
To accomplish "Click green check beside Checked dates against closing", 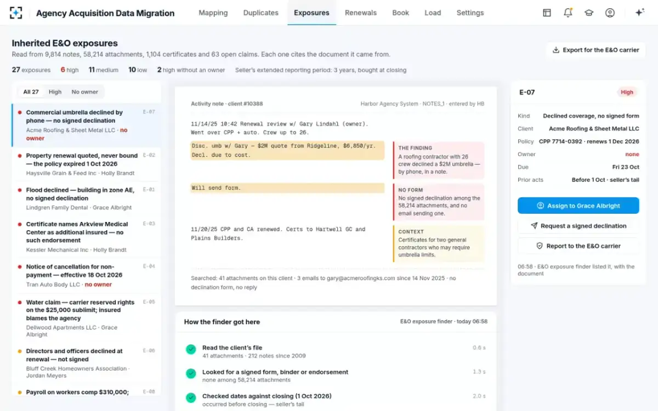I will tap(191, 397).
